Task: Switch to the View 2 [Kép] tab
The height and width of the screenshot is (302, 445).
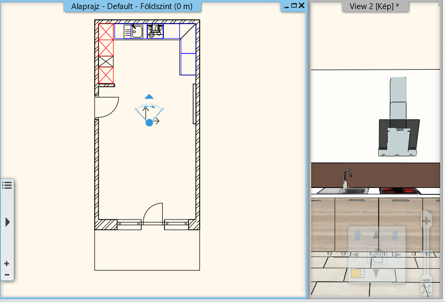Action: click(374, 6)
